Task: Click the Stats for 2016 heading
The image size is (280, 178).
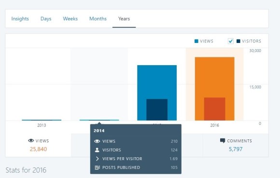Action: pyautogui.click(x=26, y=170)
